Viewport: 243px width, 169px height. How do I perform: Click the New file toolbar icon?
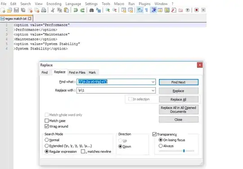coord(3,10)
